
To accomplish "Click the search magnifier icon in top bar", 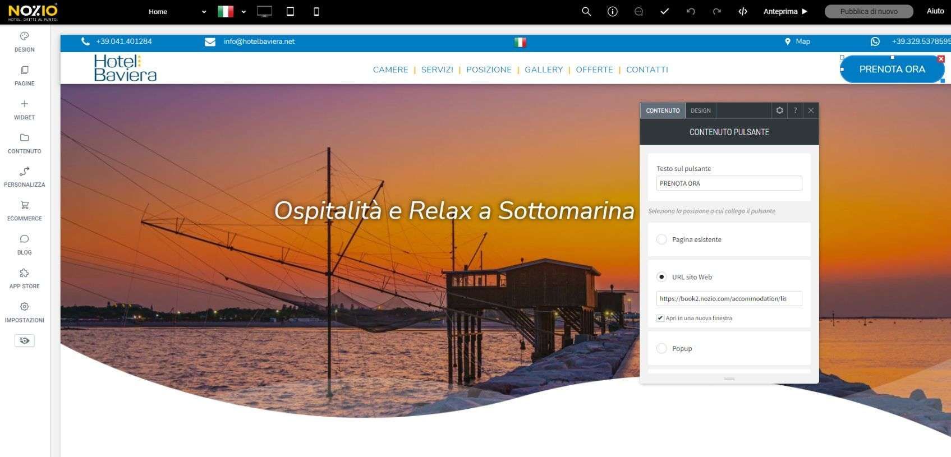I will point(586,11).
